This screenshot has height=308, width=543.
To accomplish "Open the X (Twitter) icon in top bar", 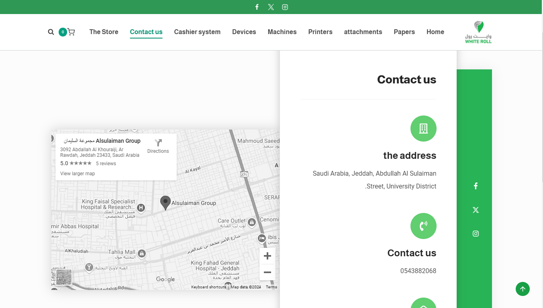I will [271, 7].
